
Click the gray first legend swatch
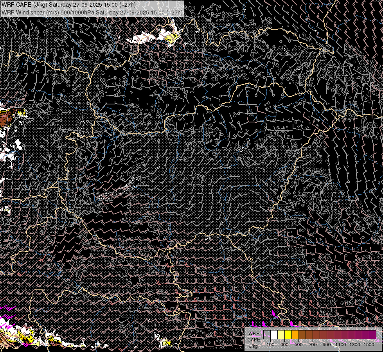point(267,335)
